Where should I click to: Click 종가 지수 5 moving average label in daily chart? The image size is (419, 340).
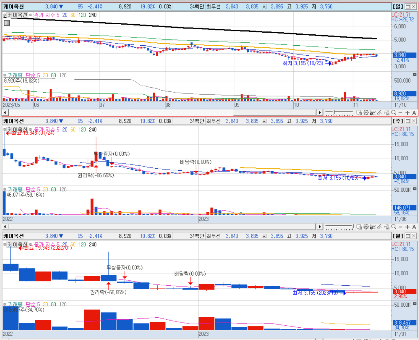pos(47,15)
